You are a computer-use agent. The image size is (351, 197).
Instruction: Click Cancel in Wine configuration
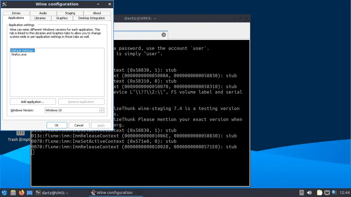pos(79,125)
